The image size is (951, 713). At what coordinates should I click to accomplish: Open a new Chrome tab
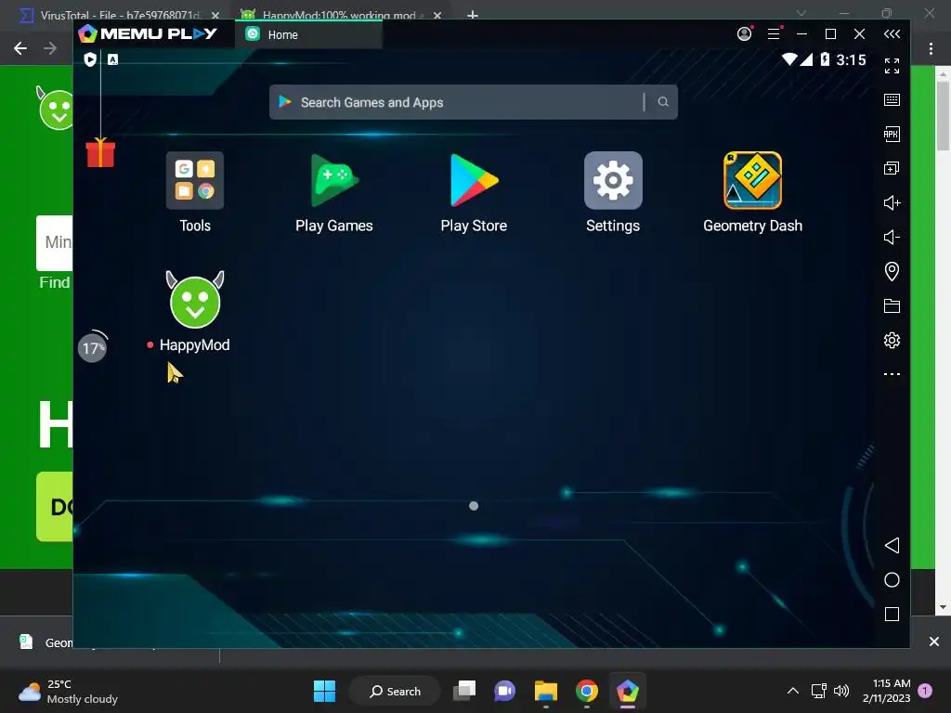pyautogui.click(x=473, y=15)
